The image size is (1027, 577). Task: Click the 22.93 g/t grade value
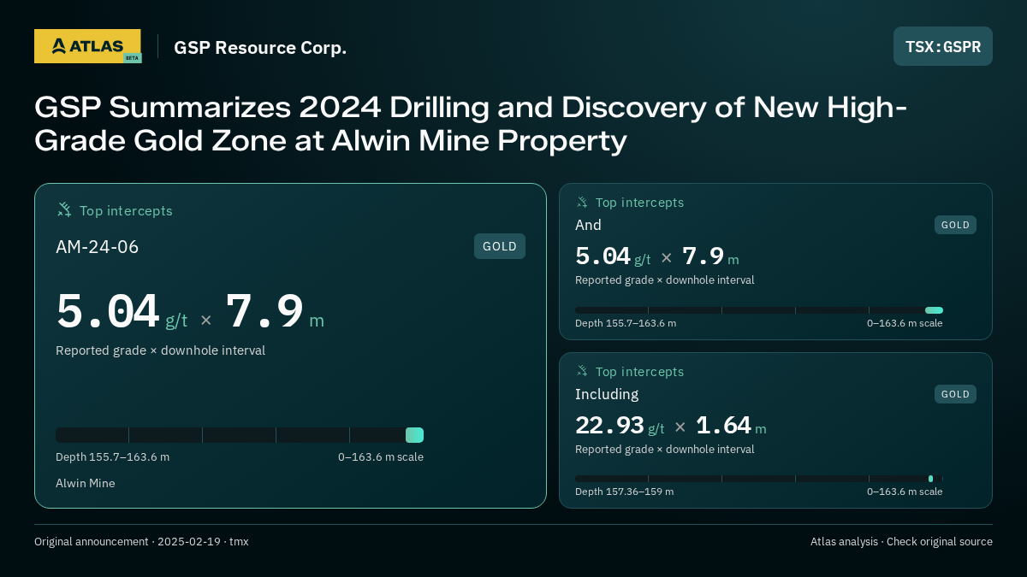point(620,426)
